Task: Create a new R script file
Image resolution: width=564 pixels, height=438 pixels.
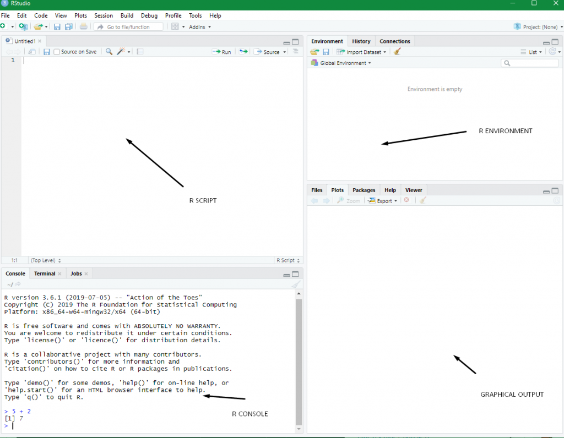Action: tap(5, 26)
